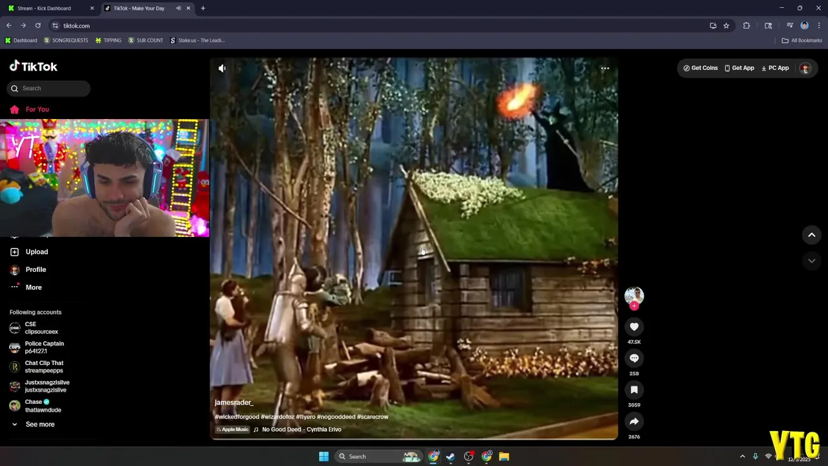The width and height of the screenshot is (828, 466).
Task: Mute the TikTok tab via speaker icon
Action: pos(179,8)
